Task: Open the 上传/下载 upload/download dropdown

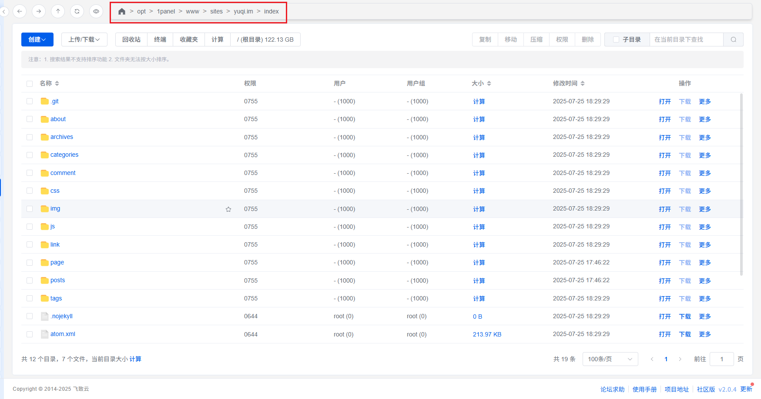Action: [x=84, y=40]
